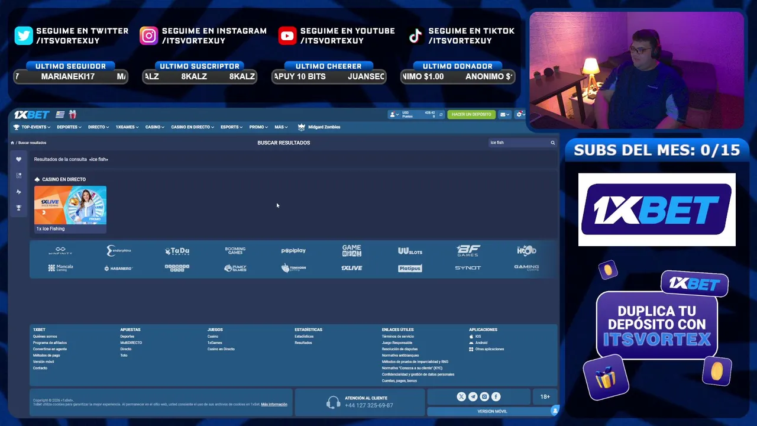Expand the messages envelope dropdown

pyautogui.click(x=504, y=114)
